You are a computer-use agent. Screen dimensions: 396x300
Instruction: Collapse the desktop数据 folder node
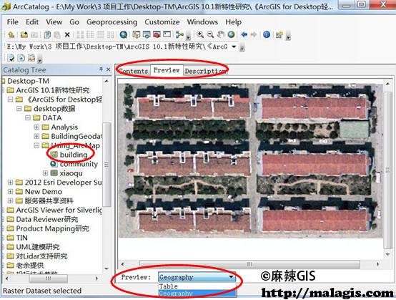[x=19, y=109]
